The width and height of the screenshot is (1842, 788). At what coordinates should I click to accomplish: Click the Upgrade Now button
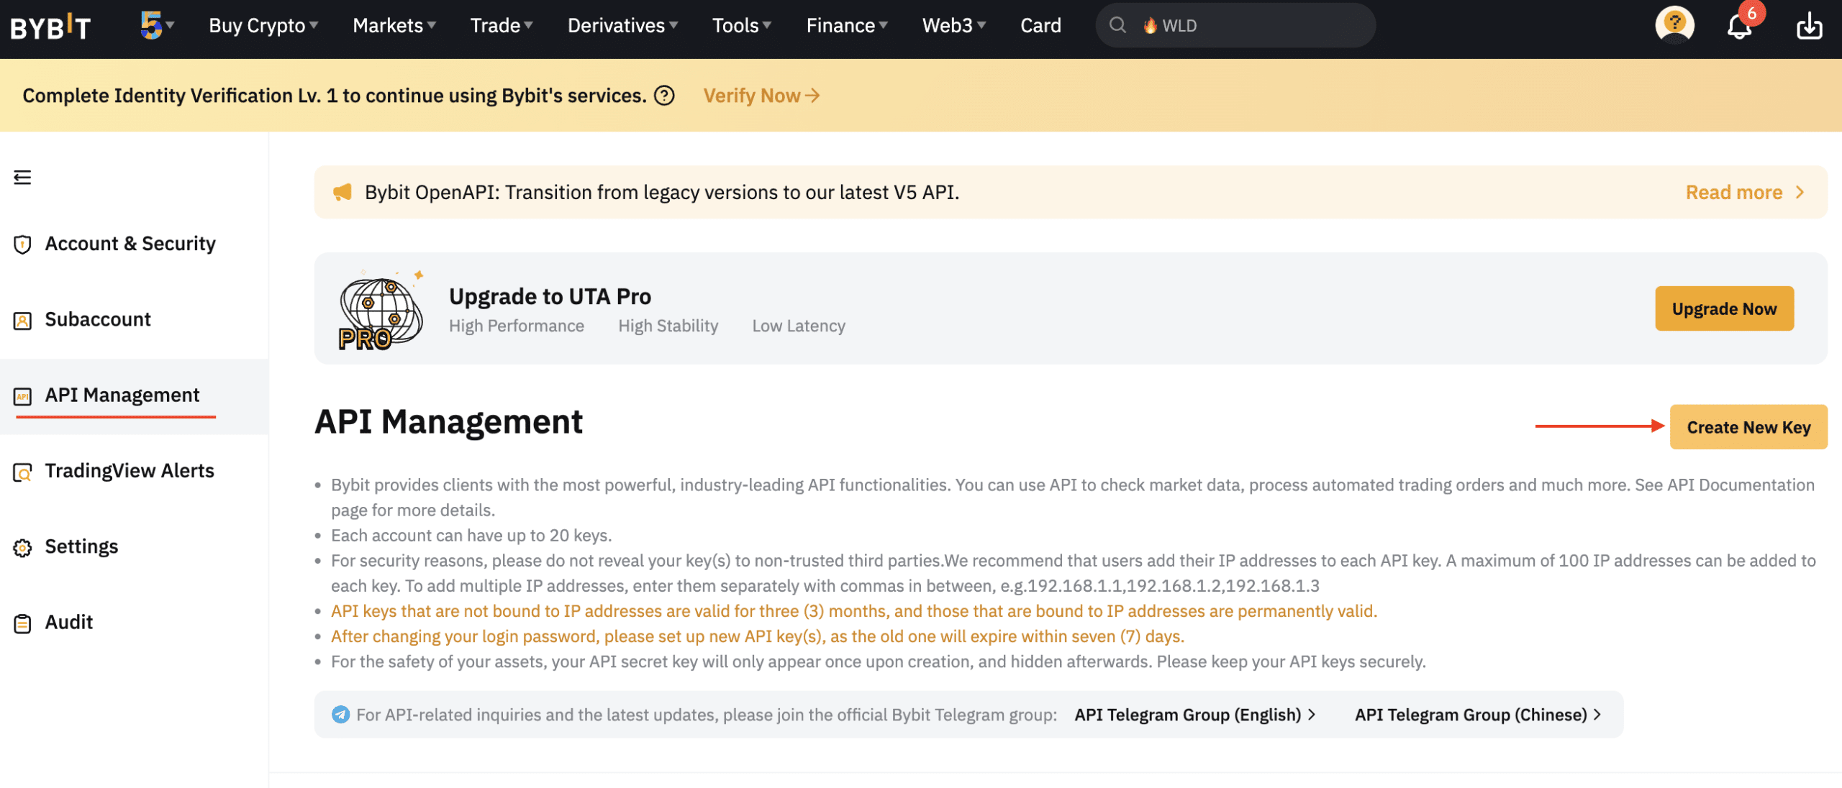[x=1724, y=308]
